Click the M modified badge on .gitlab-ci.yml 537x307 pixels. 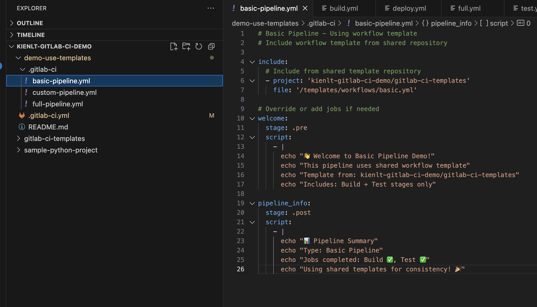click(212, 115)
